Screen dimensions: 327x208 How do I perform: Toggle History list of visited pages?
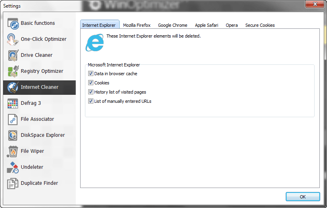(x=91, y=92)
